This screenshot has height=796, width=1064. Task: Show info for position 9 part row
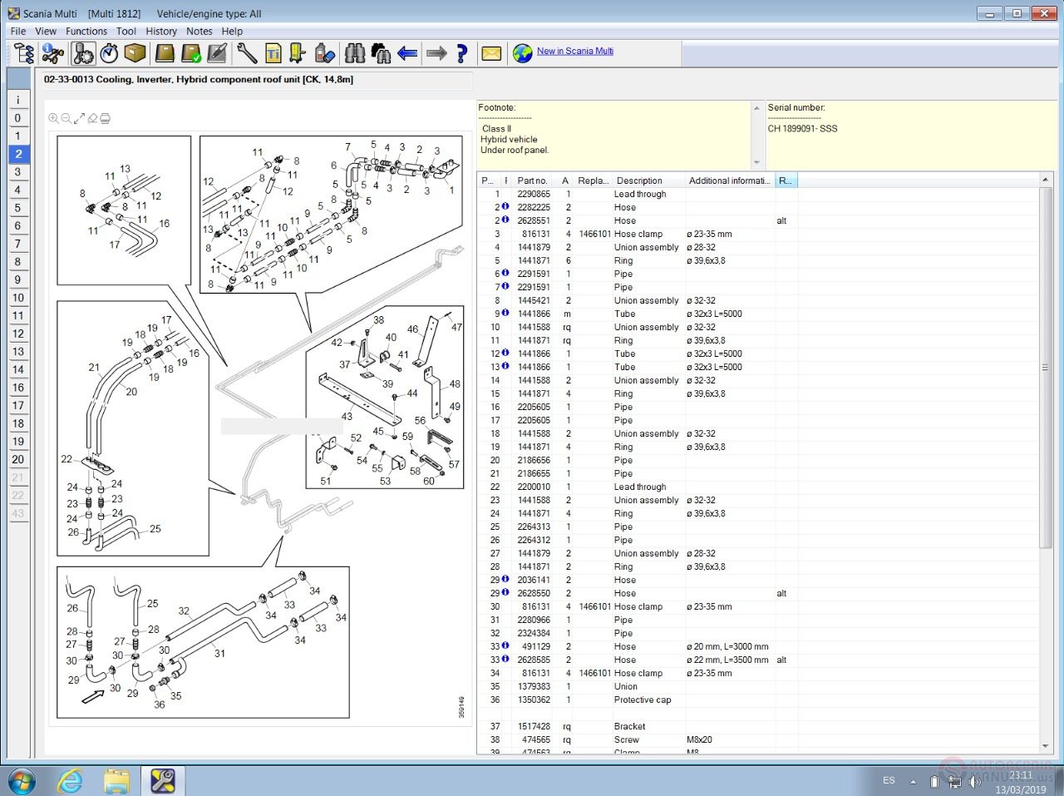pyautogui.click(x=505, y=314)
